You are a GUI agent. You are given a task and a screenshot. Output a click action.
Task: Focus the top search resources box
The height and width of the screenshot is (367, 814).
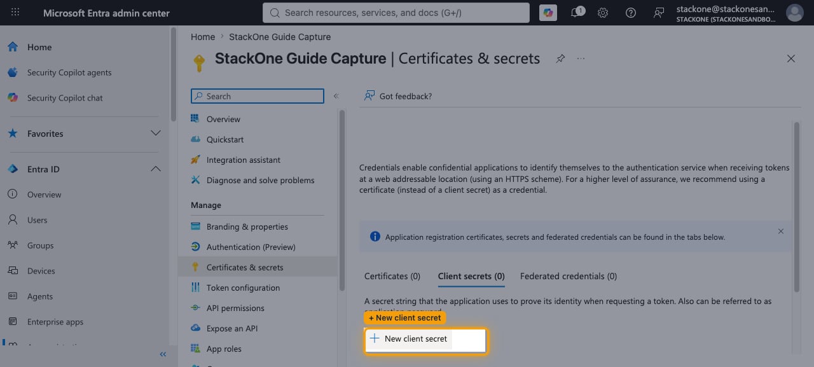coord(396,13)
